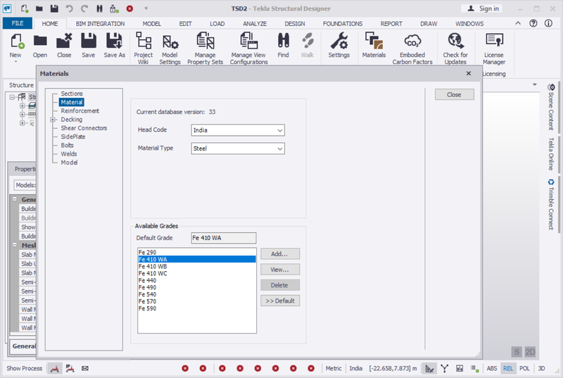Image resolution: width=563 pixels, height=378 pixels.
Task: Select grade Fe 290 in the list
Action: (x=197, y=253)
